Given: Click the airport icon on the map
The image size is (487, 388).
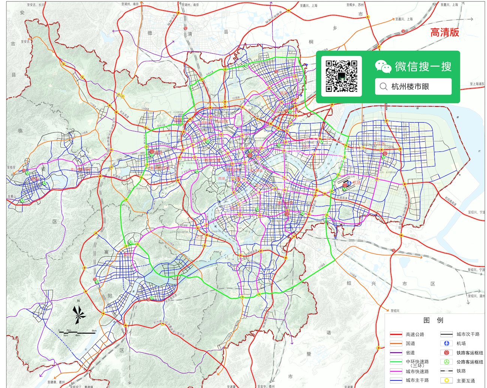Looking at the screenshot, I should pyautogui.click(x=349, y=183).
